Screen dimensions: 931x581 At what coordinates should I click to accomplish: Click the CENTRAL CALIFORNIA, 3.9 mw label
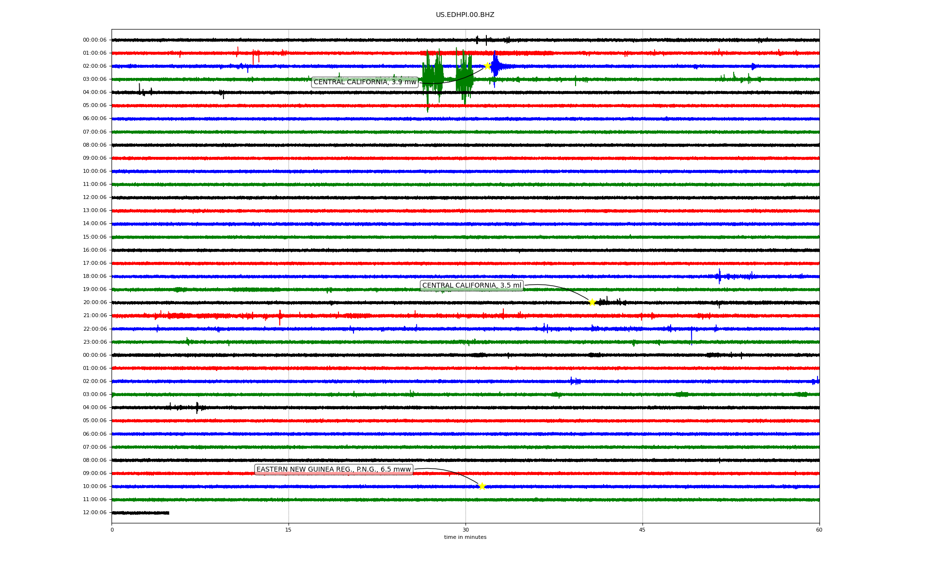click(x=365, y=82)
